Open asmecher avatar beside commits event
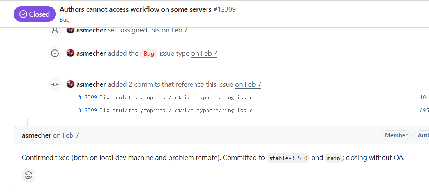This screenshot has width=429, height=195. (x=71, y=84)
